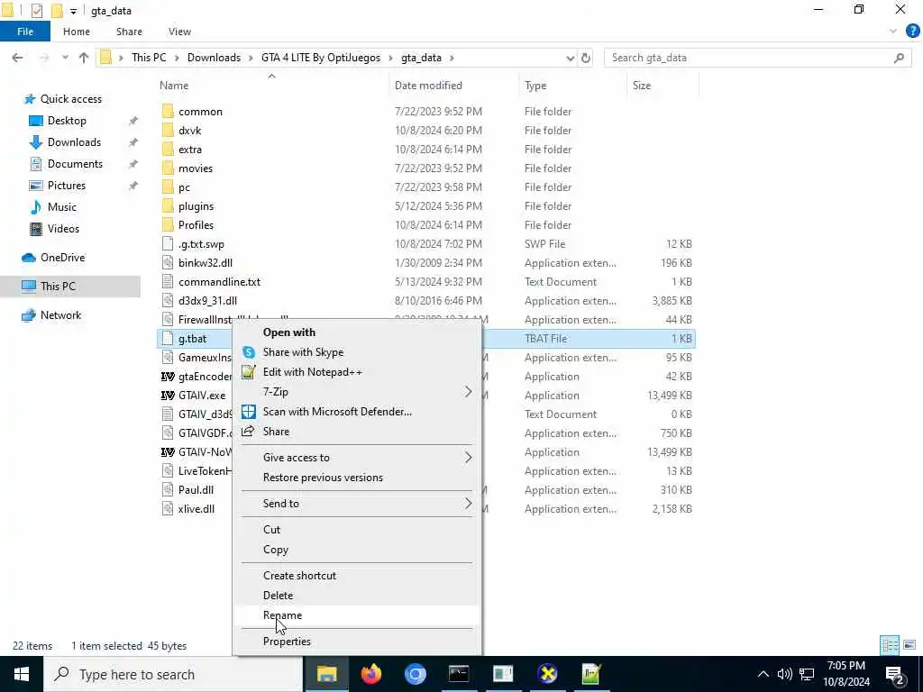Switch to the Home ribbon tab
This screenshot has height=692, width=923.
point(77,32)
